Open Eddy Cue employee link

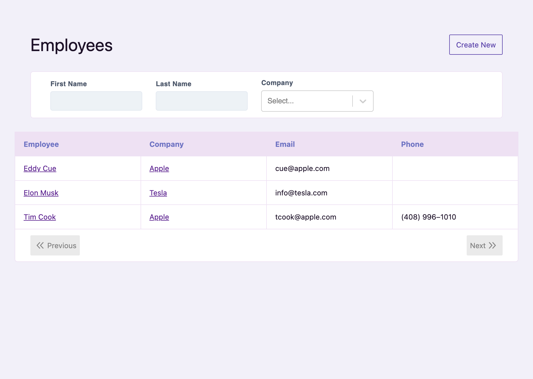(x=40, y=168)
